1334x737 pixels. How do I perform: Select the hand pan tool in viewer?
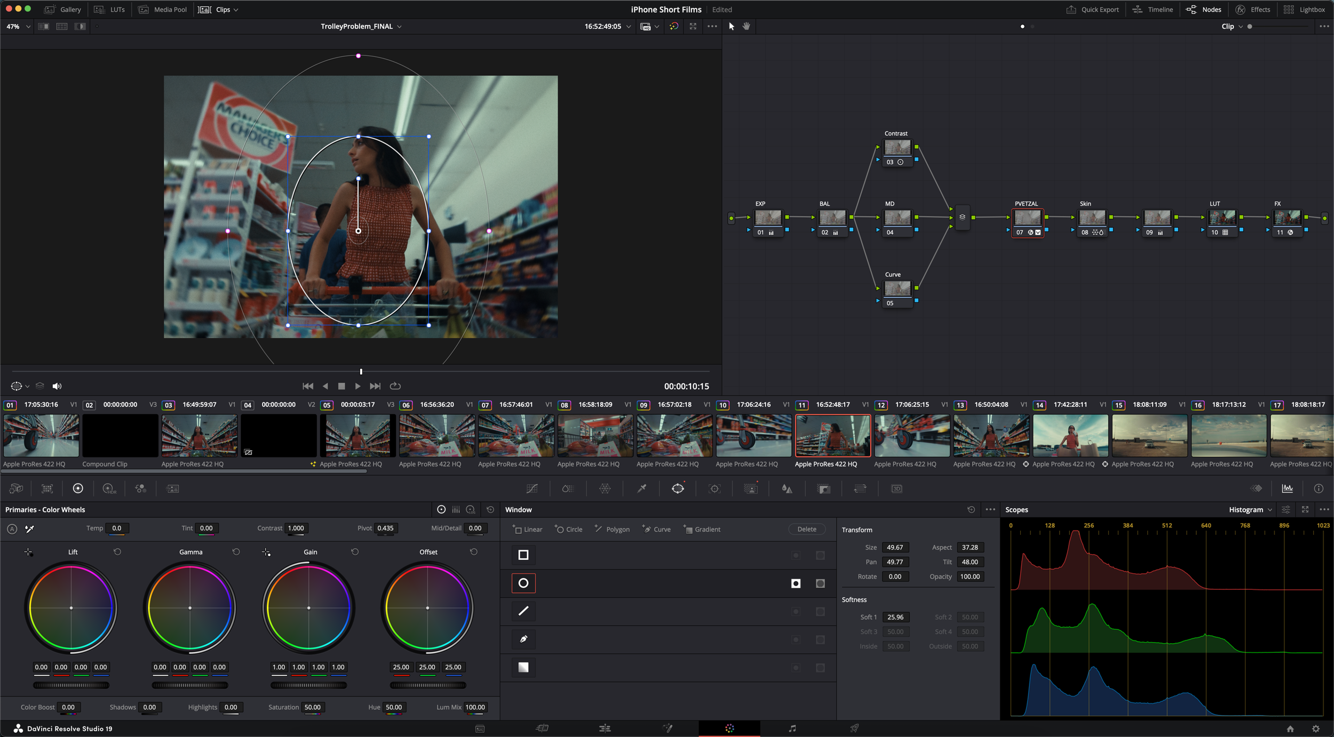(747, 26)
